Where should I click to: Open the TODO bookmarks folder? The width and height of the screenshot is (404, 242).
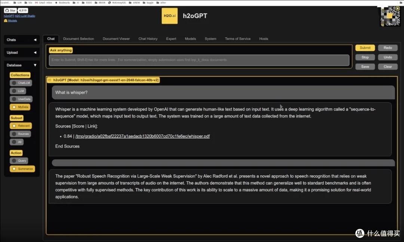pyautogui.click(x=87, y=2)
